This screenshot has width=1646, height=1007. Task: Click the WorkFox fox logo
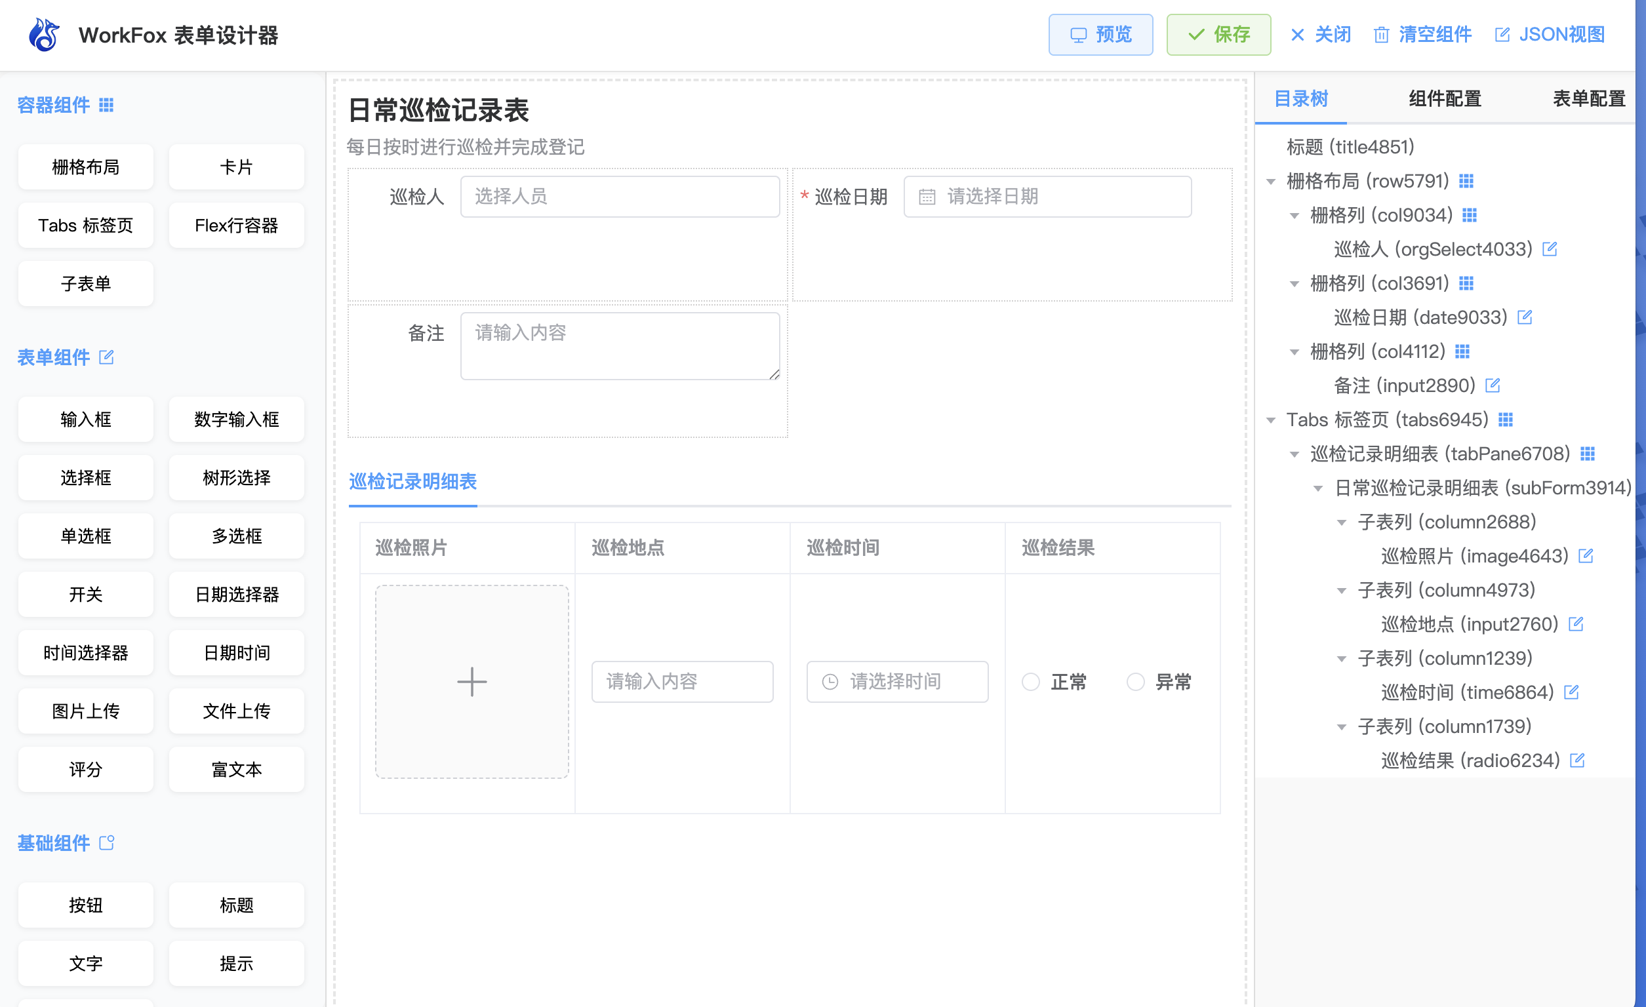(44, 35)
